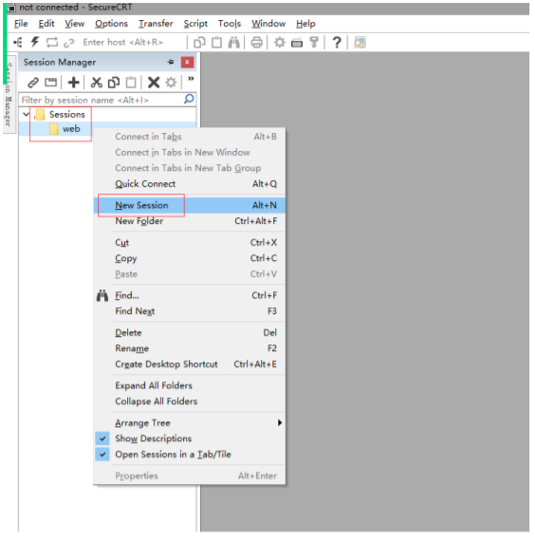
Task: Open the Script menu
Action: click(195, 24)
